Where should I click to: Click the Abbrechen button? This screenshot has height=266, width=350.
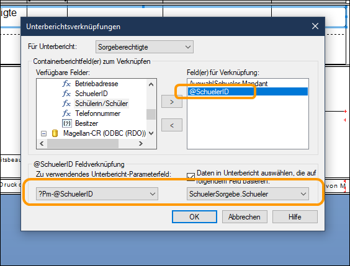(x=245, y=217)
